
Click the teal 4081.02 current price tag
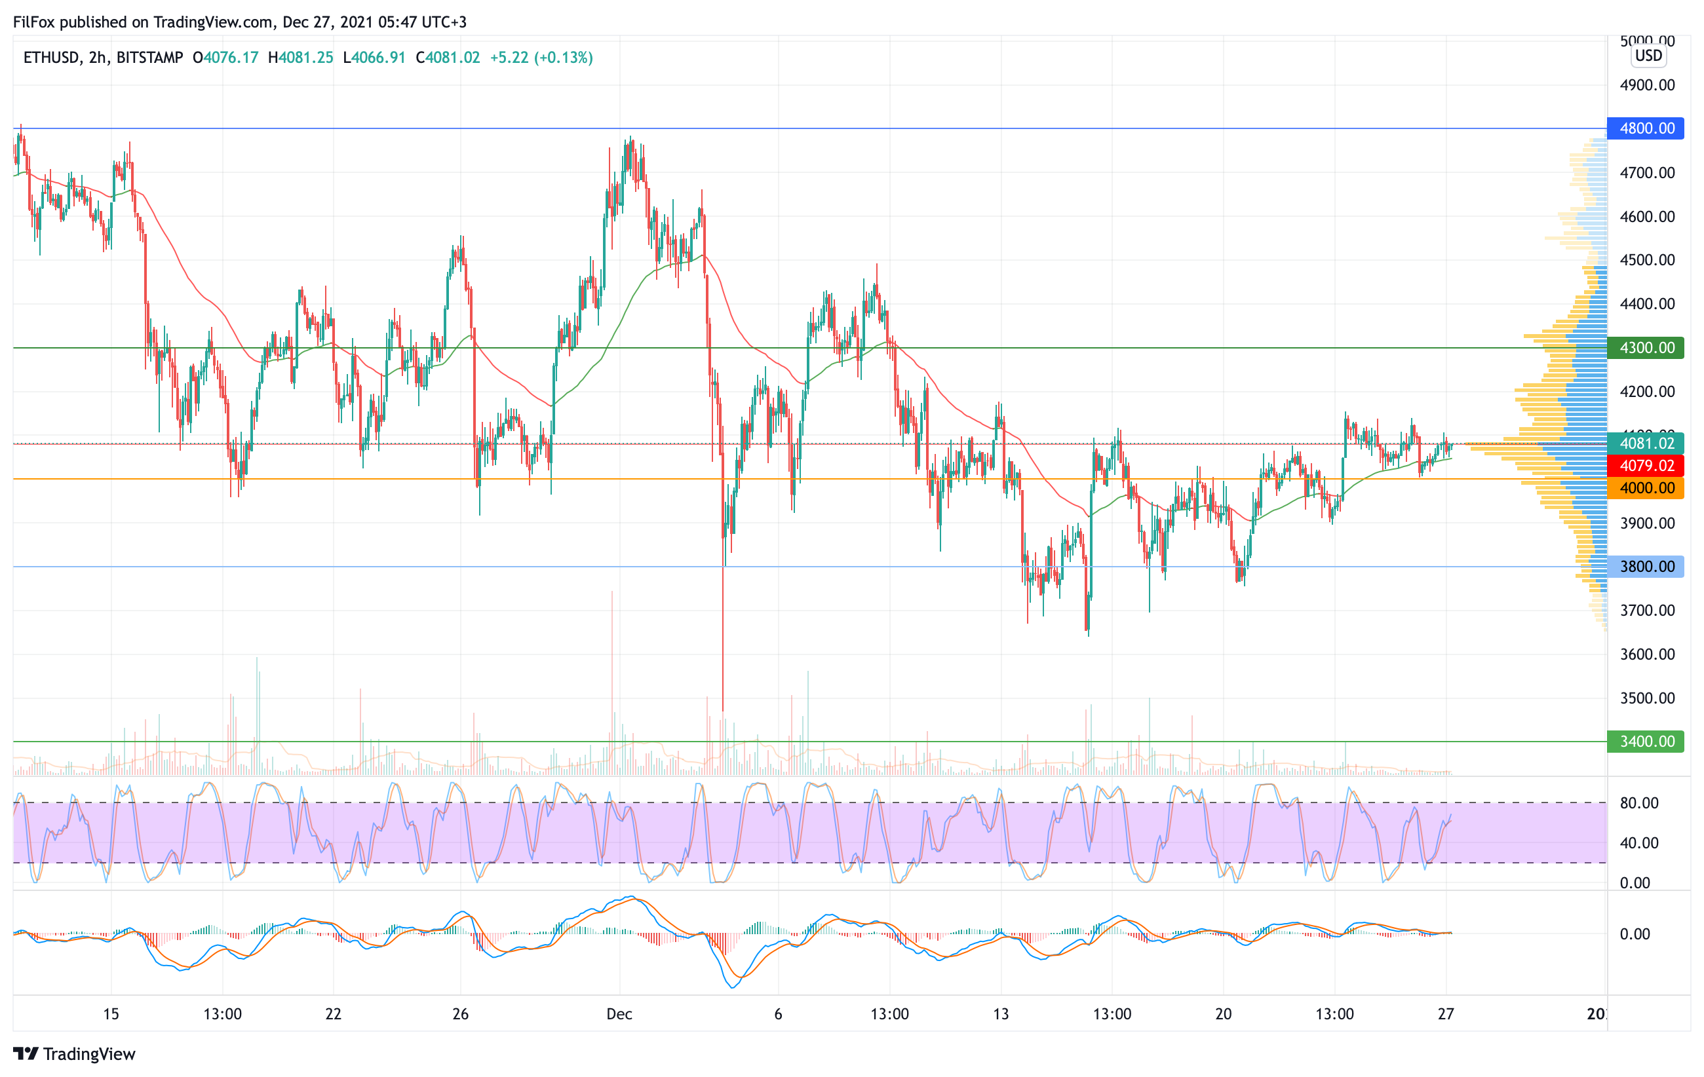pos(1646,444)
